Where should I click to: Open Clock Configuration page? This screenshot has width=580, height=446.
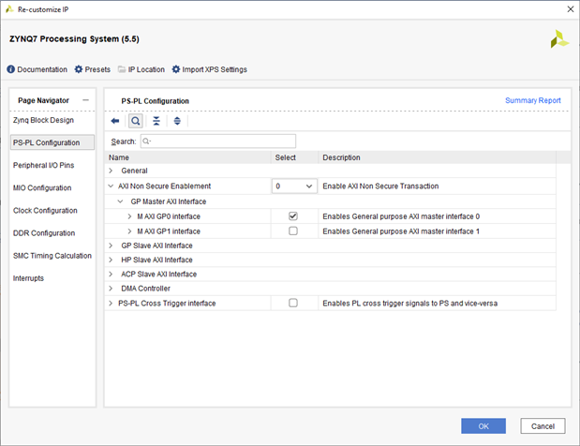(x=45, y=211)
